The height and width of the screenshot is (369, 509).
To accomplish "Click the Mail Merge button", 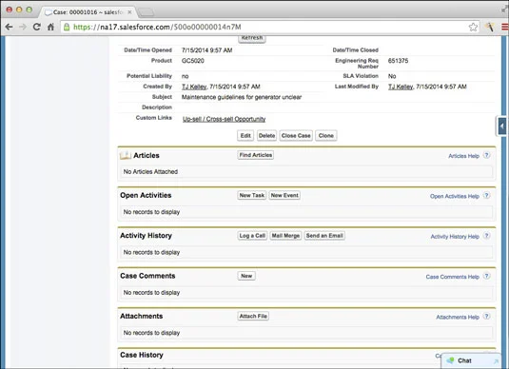I will click(285, 236).
